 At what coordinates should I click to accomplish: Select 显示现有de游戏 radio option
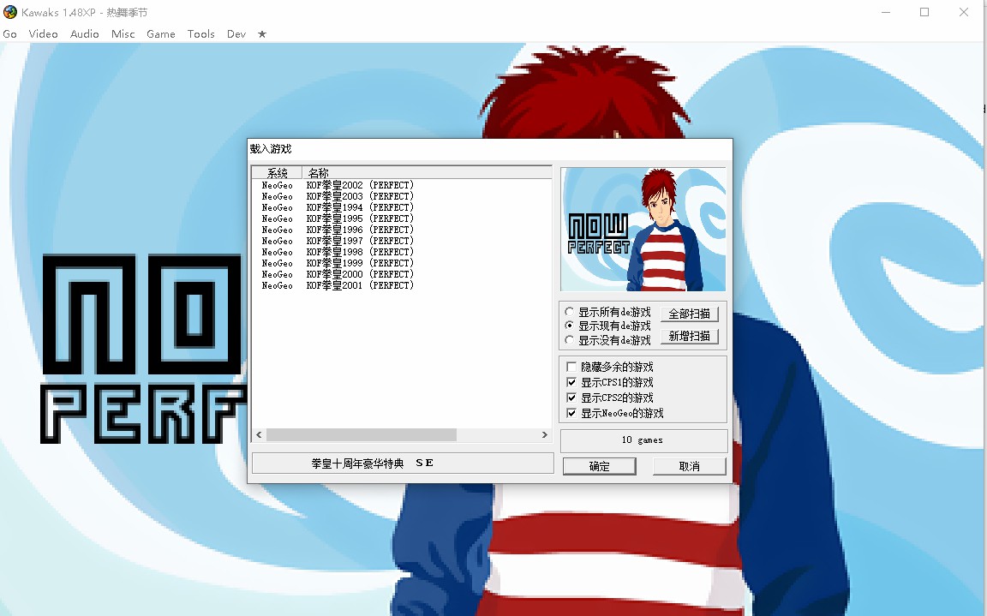click(x=607, y=326)
